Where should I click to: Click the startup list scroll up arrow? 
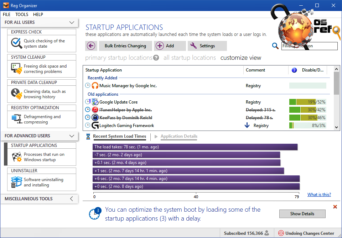coord(336,69)
